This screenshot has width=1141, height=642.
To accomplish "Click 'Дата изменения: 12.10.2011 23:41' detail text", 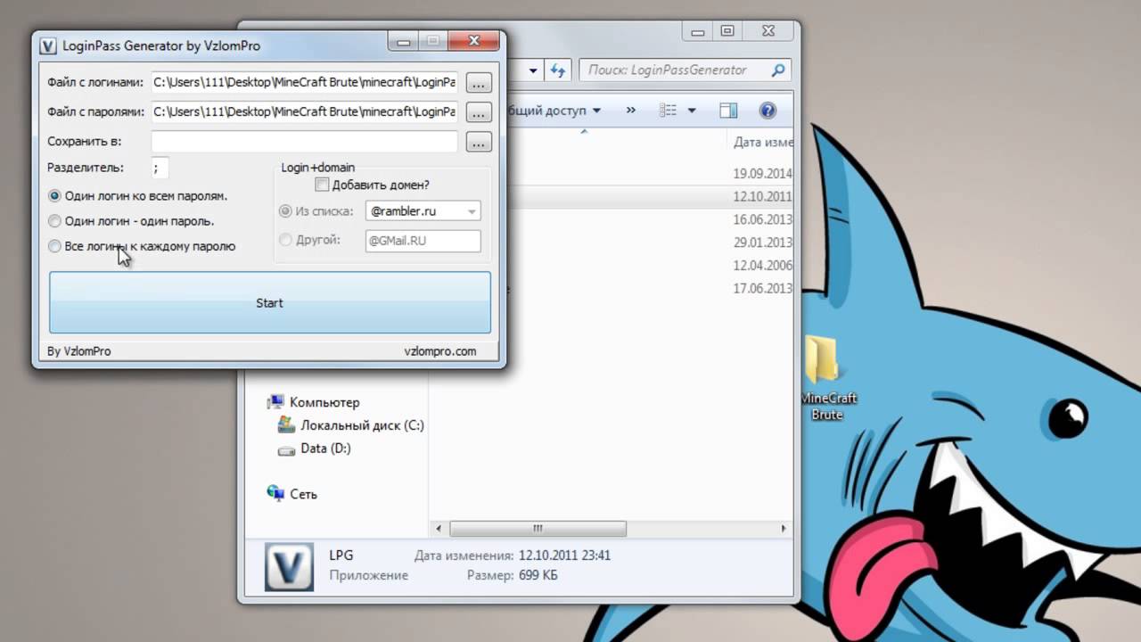I will [513, 556].
